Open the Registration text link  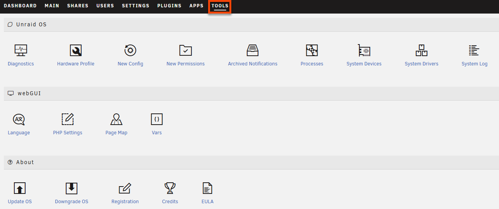pos(125,202)
